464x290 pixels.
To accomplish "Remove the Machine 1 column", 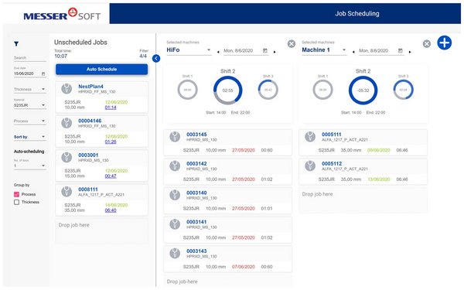I will tap(427, 44).
